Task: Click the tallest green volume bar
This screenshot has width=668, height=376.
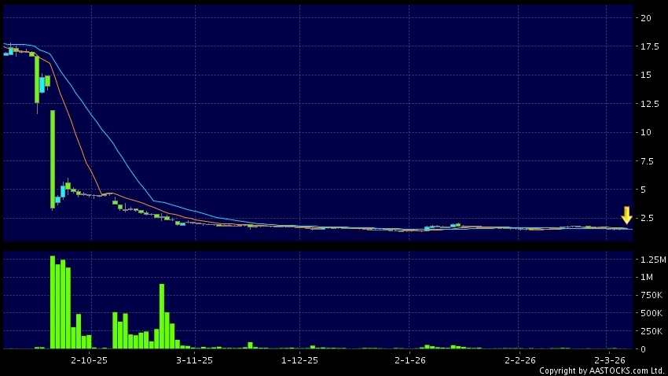Action: [x=53, y=301]
